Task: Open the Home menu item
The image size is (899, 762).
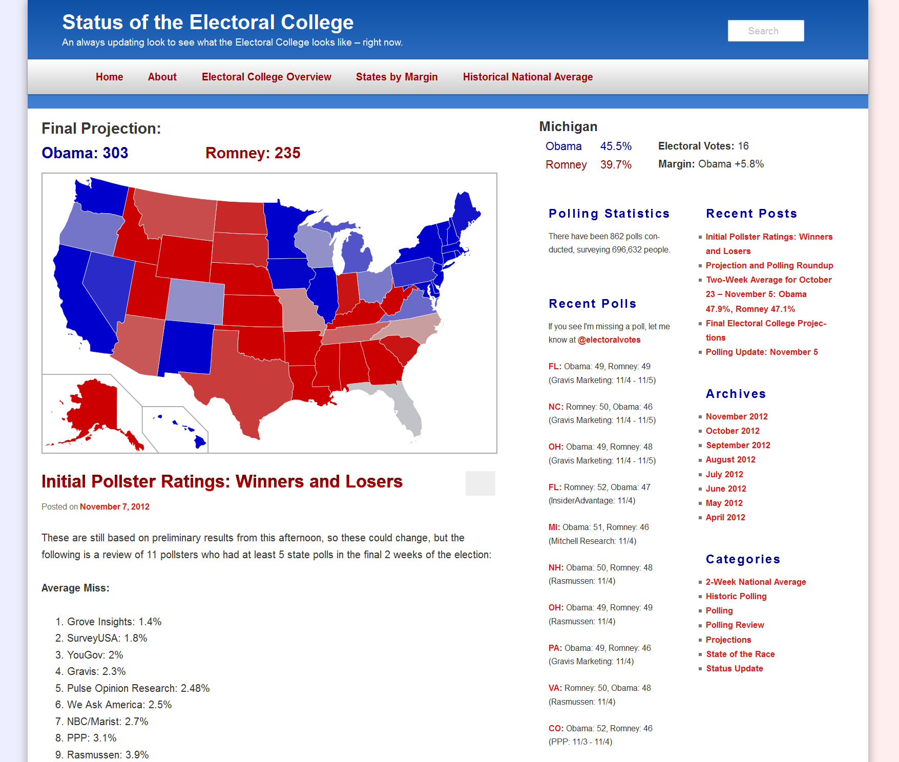Action: [109, 77]
